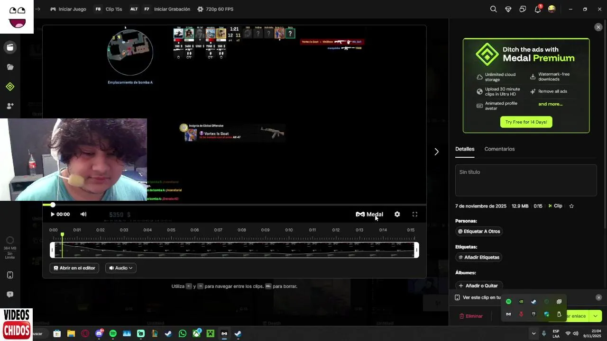Viewport: 607px width, 341px height.
Task: Click the 0:07 mark on the timeline ruler
Action: [x=218, y=230]
